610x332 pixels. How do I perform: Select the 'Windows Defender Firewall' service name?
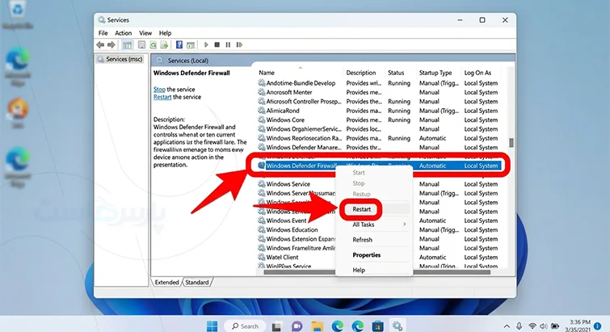[x=301, y=166]
